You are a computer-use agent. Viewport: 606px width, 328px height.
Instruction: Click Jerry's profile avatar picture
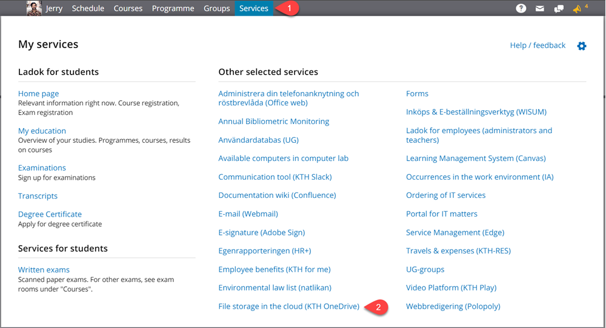[x=34, y=8]
